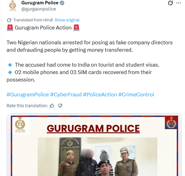
Task: Open the @gurgaonpolice handle
Action: coord(39,9)
